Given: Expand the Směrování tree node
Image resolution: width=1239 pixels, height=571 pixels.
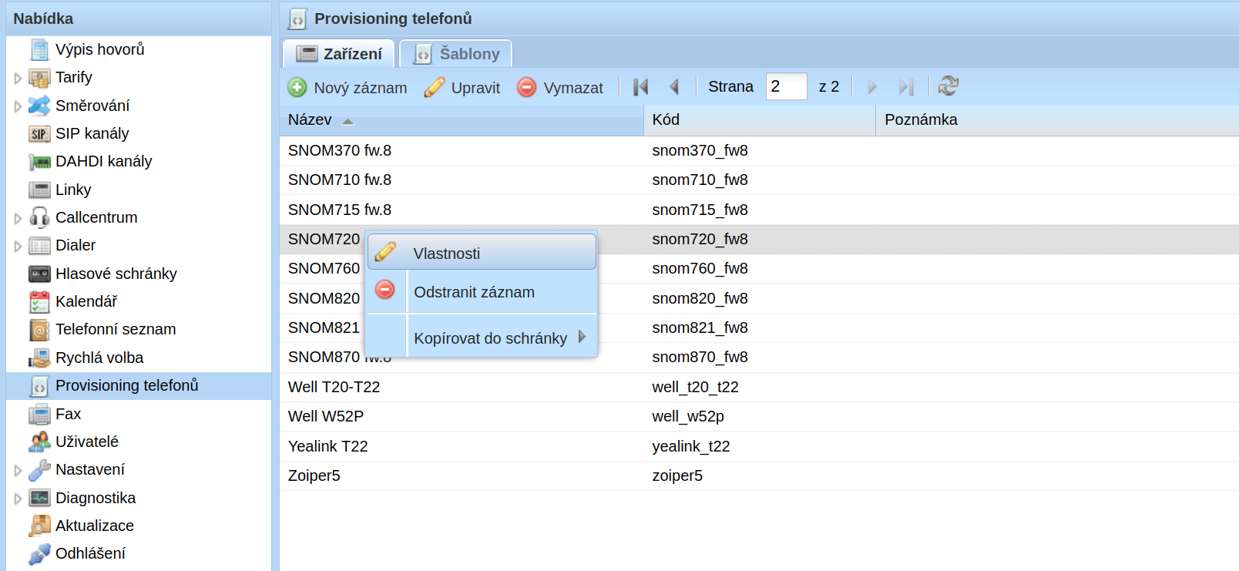Looking at the screenshot, I should (18, 106).
